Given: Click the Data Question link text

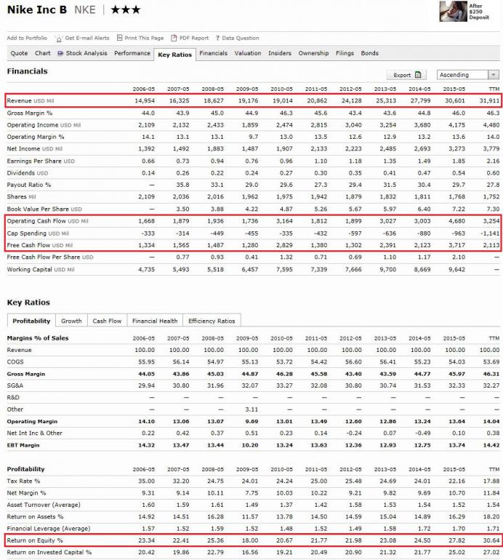Looking at the screenshot, I should pyautogui.click(x=241, y=38).
